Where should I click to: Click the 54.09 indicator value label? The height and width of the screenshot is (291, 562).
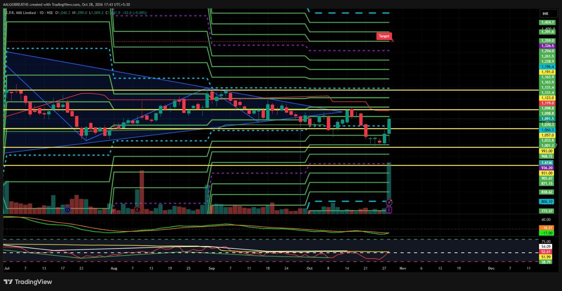click(546, 247)
